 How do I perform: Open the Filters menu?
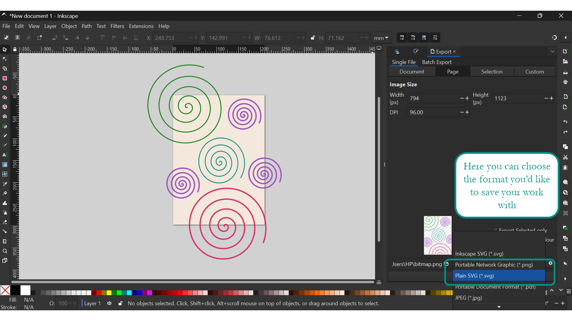118,26
